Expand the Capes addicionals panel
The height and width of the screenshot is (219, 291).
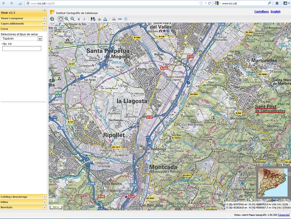tap(44, 23)
